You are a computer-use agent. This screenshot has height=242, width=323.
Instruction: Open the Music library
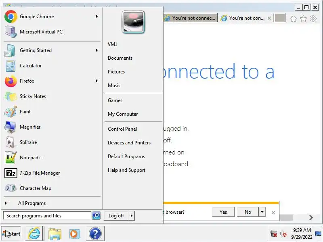click(x=114, y=86)
